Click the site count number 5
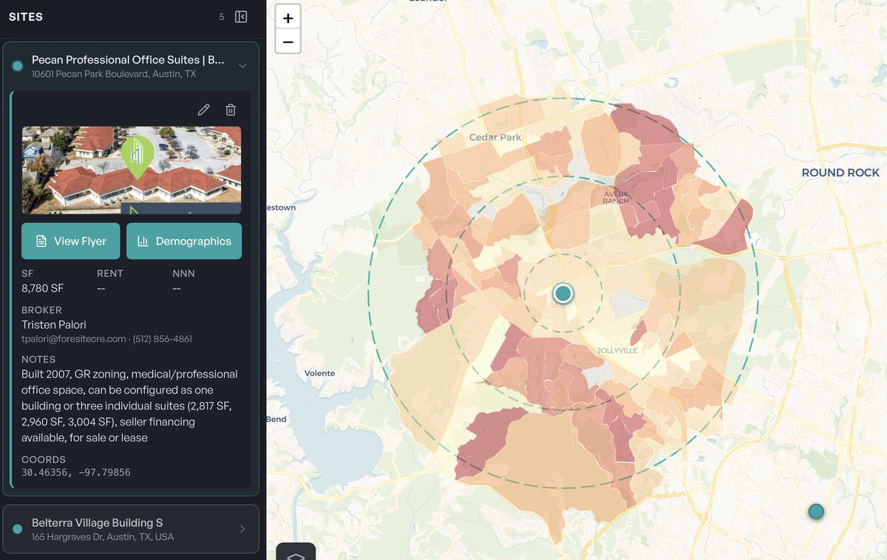Image resolution: width=887 pixels, height=560 pixels. click(222, 17)
